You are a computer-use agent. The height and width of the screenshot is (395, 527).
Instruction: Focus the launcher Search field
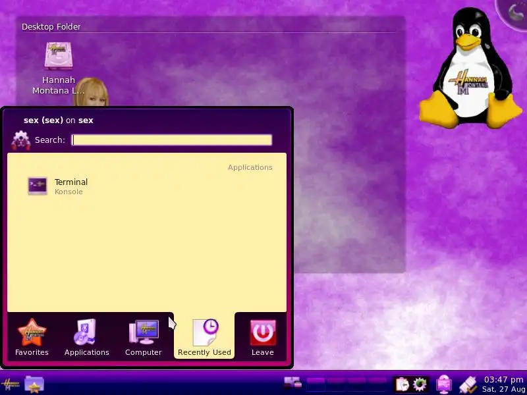(172, 140)
